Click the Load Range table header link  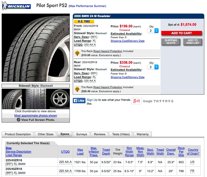14,155
